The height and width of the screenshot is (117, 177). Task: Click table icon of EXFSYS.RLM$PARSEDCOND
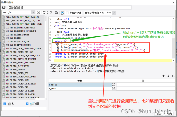4,45
